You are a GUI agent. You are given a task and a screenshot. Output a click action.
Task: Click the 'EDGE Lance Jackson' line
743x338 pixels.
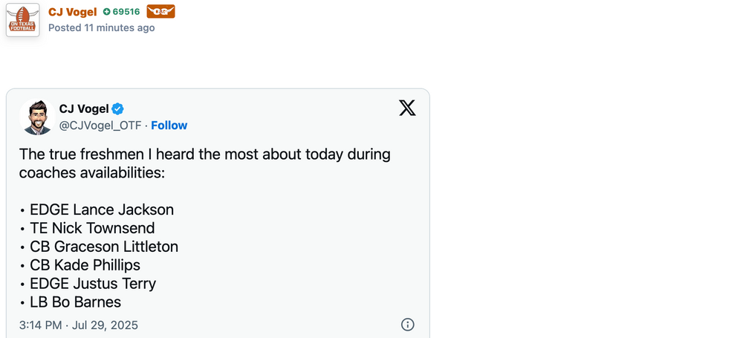click(101, 209)
